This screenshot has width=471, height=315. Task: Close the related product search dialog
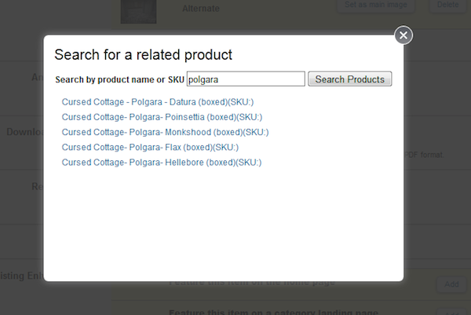tap(403, 35)
